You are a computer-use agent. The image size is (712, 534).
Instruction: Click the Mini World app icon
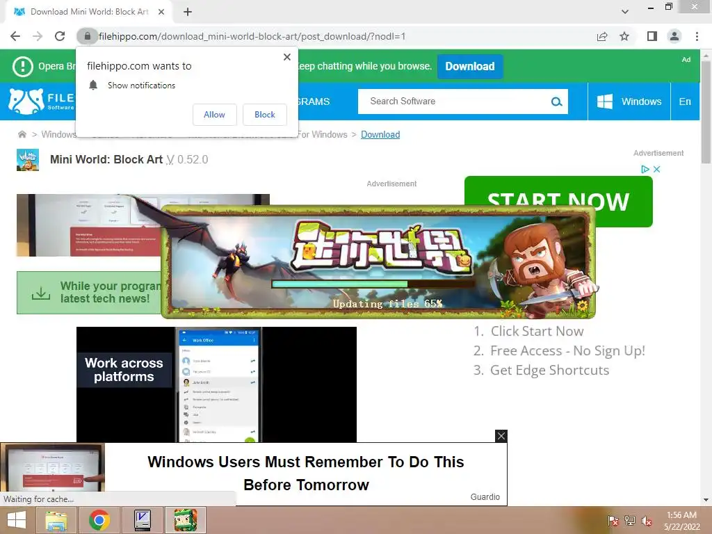point(28,160)
